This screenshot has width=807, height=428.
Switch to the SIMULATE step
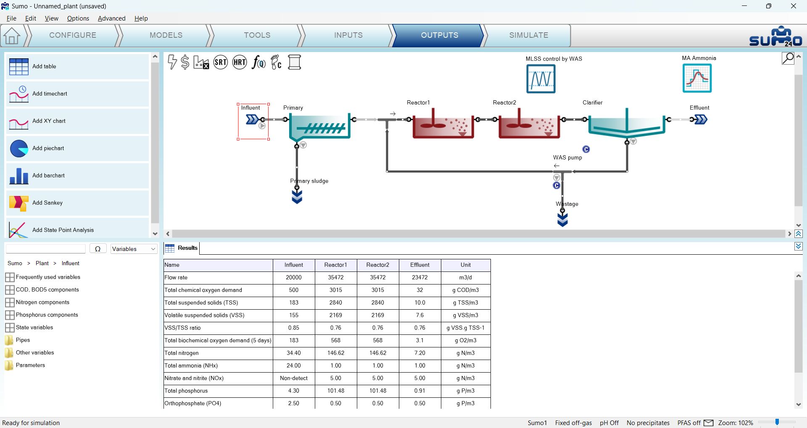[529, 35]
